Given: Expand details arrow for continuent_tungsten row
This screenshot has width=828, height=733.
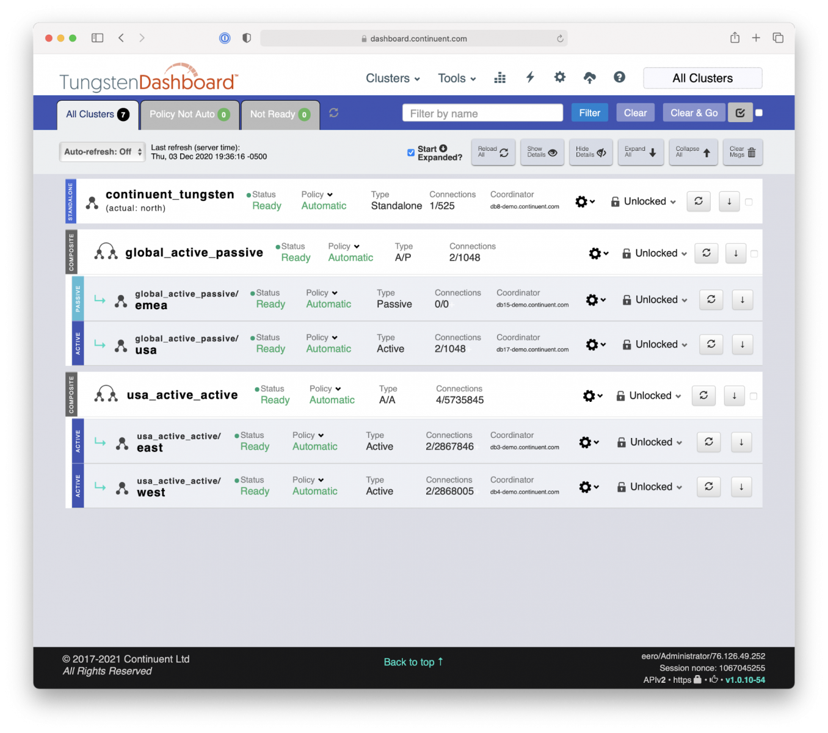Looking at the screenshot, I should click(x=729, y=201).
